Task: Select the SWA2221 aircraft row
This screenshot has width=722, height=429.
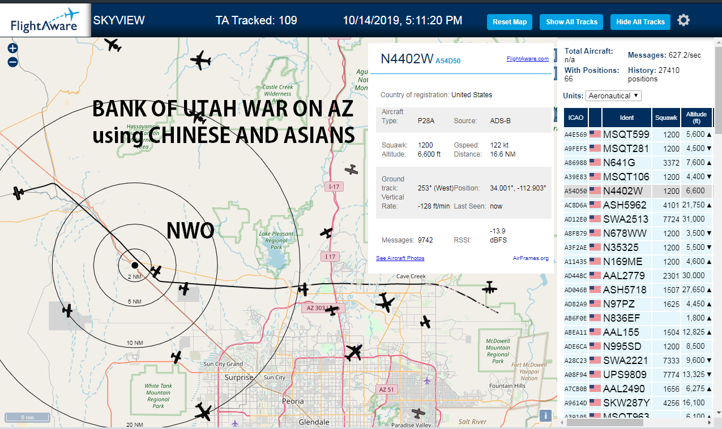Action: (638, 361)
